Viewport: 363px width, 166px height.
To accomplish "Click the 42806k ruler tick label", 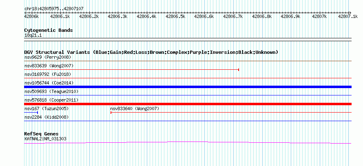I will point(32,16).
